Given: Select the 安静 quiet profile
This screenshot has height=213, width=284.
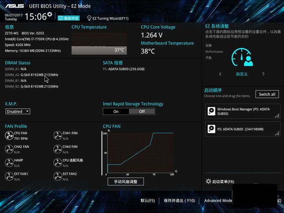Looking at the screenshot, I should pyautogui.click(x=208, y=45).
